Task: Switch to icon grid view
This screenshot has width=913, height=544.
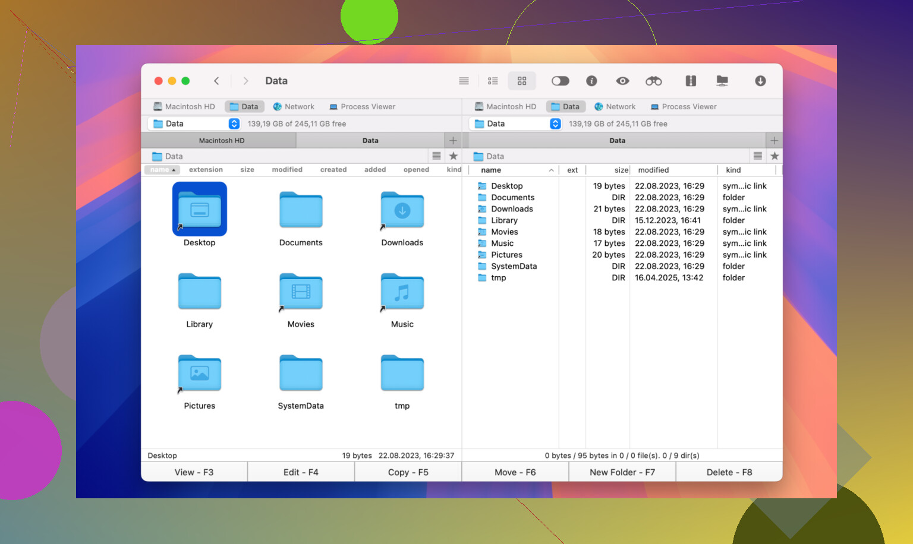Action: (522, 81)
